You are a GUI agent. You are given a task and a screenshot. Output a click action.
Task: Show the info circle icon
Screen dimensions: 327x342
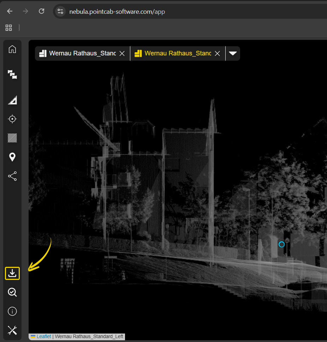(12, 311)
